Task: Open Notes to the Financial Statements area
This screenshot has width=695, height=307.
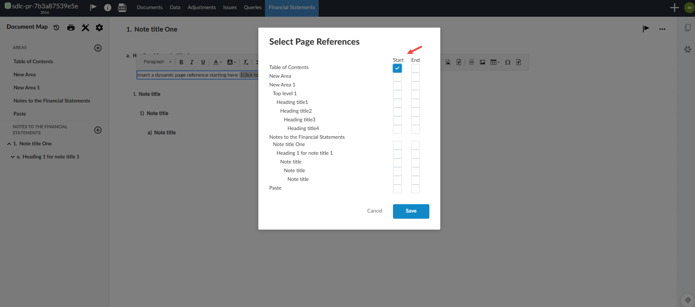Action: (x=52, y=101)
